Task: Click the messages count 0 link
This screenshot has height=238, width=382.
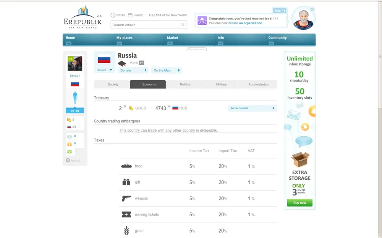Action: (x=75, y=136)
